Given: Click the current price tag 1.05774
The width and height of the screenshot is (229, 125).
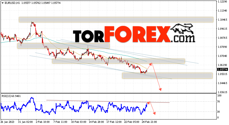Looking at the screenshot, I should [223, 70].
